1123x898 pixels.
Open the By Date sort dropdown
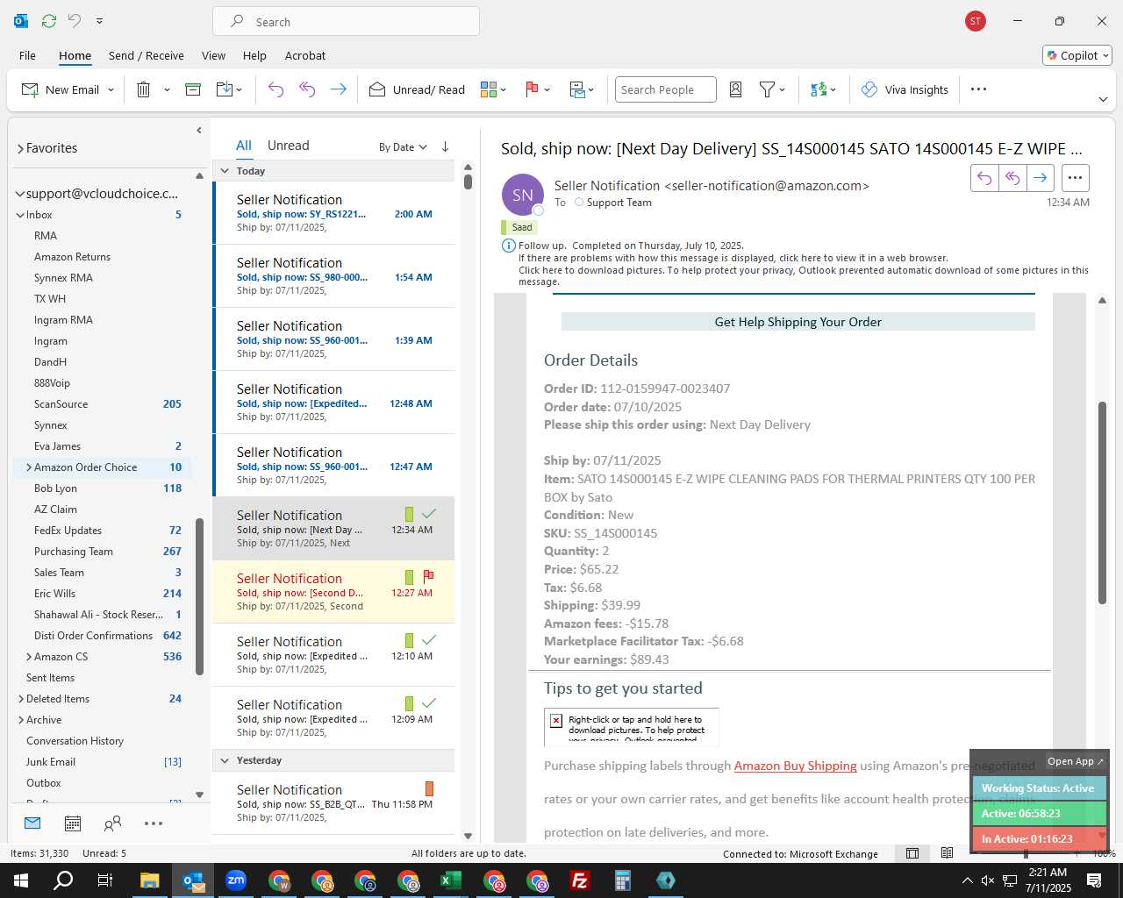[x=403, y=147]
